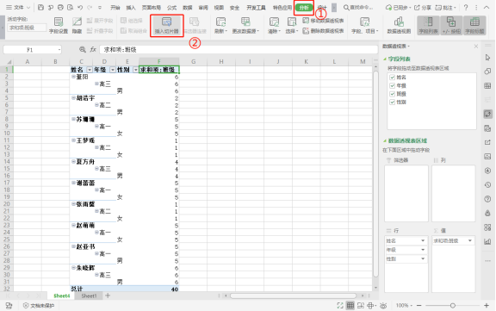Click 文档未保护 document protection status
The height and width of the screenshot is (311, 496).
point(38,306)
